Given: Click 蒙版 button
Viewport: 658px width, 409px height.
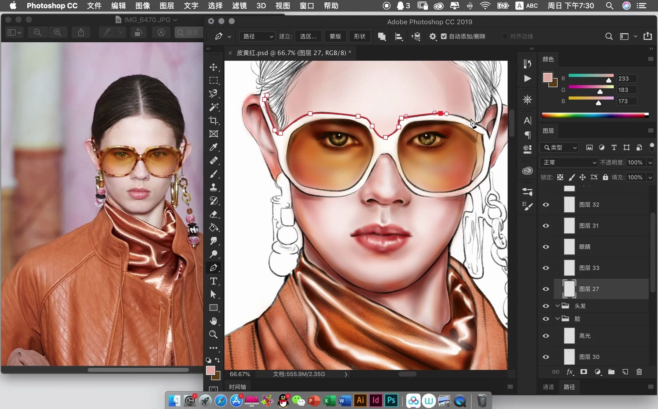Looking at the screenshot, I should tap(335, 36).
